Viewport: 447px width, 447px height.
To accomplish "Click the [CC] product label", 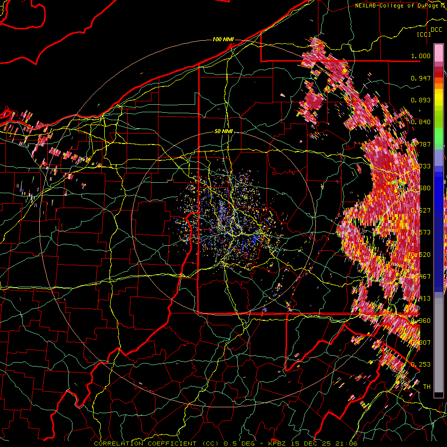I will click(424, 34).
